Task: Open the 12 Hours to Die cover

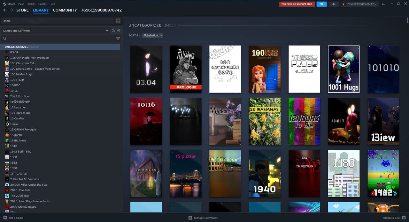Action: click(x=304, y=121)
